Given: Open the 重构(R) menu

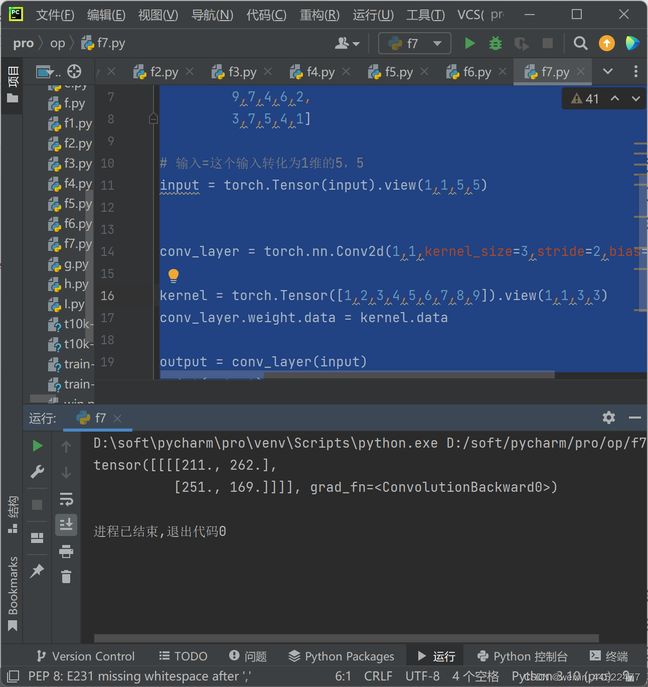Looking at the screenshot, I should [320, 15].
